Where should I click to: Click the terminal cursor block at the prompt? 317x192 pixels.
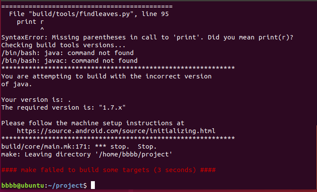(x=93, y=185)
